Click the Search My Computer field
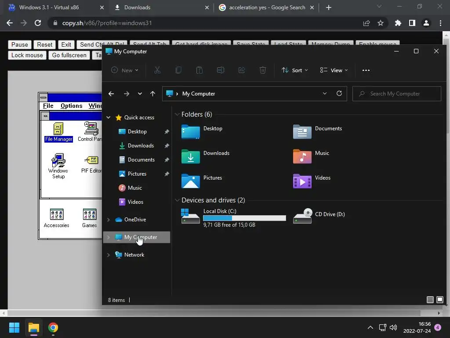The height and width of the screenshot is (338, 450). 397,94
